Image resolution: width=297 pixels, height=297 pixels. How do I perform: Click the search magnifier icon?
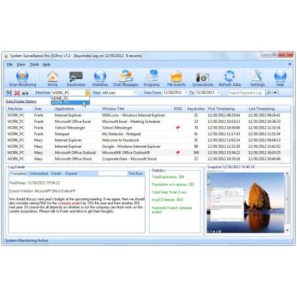[269, 93]
